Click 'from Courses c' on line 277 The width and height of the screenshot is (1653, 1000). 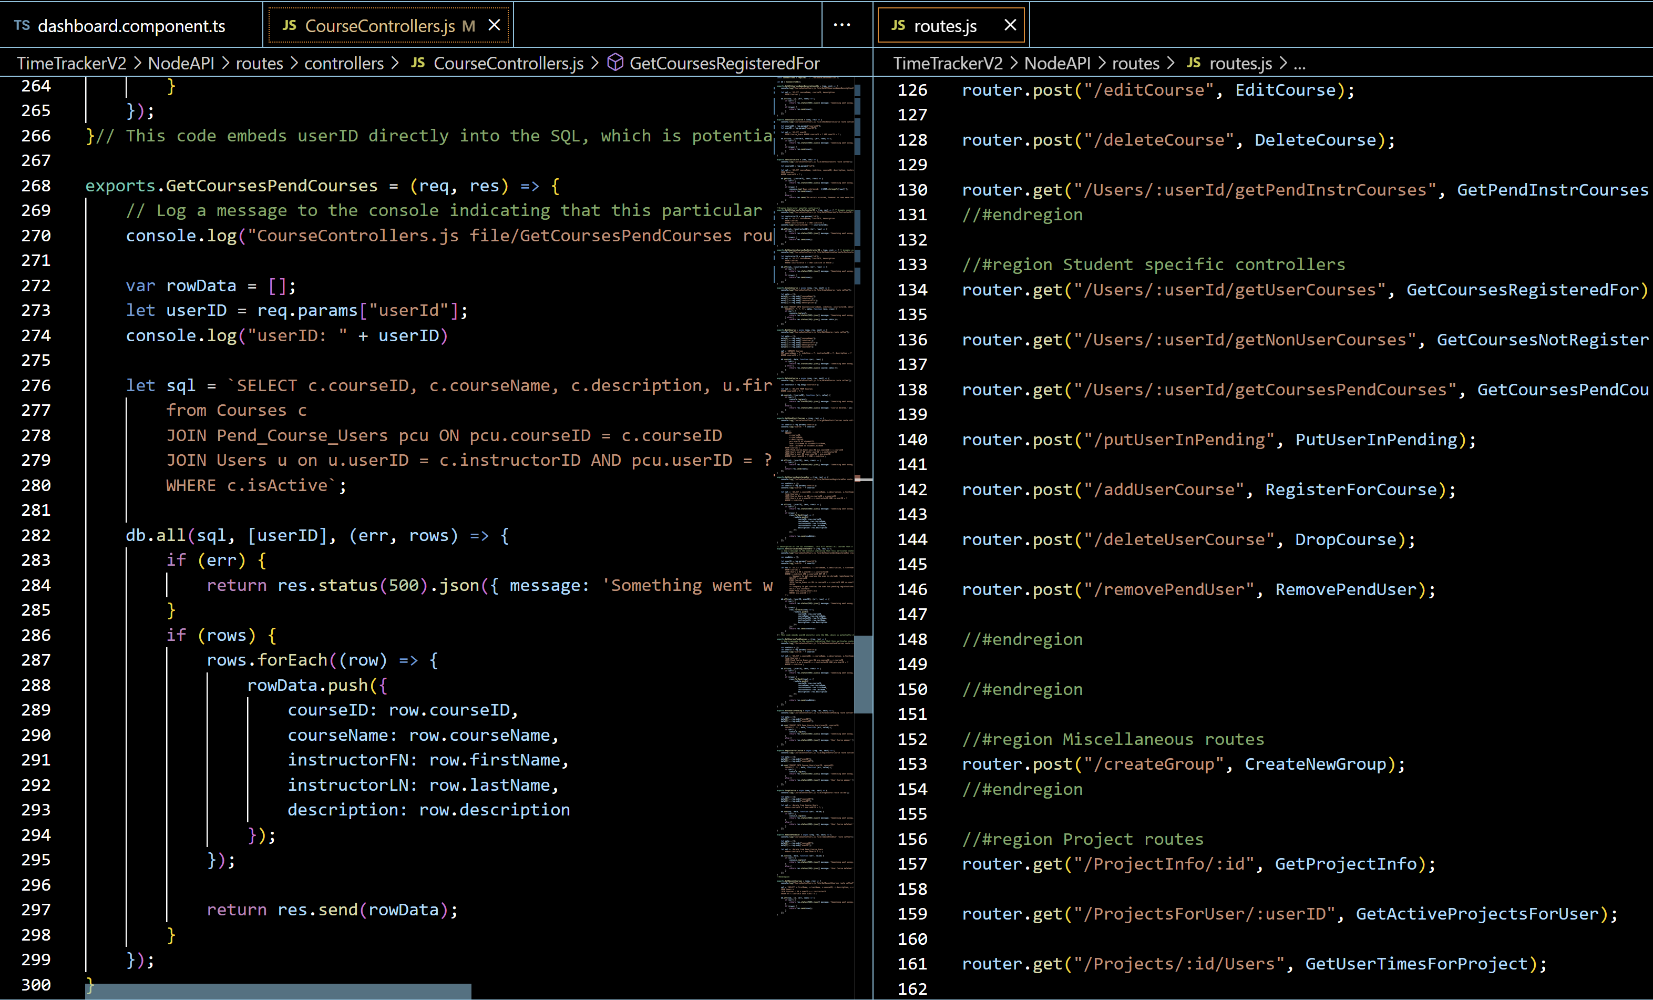pyautogui.click(x=237, y=411)
